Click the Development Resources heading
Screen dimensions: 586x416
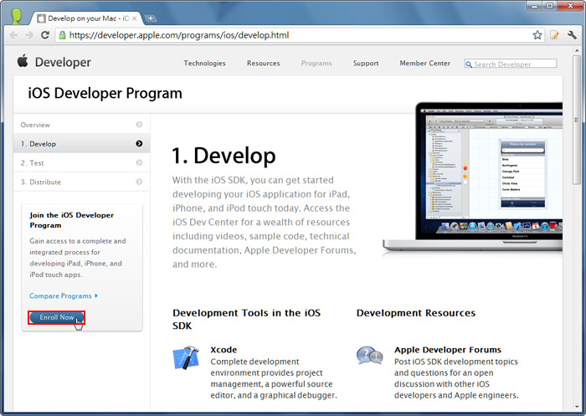[416, 313]
